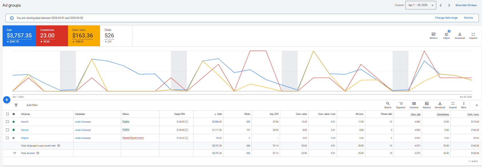Image resolution: width=482 pixels, height=167 pixels.
Task: Click target CPA icon in General row
Action: 187,130
